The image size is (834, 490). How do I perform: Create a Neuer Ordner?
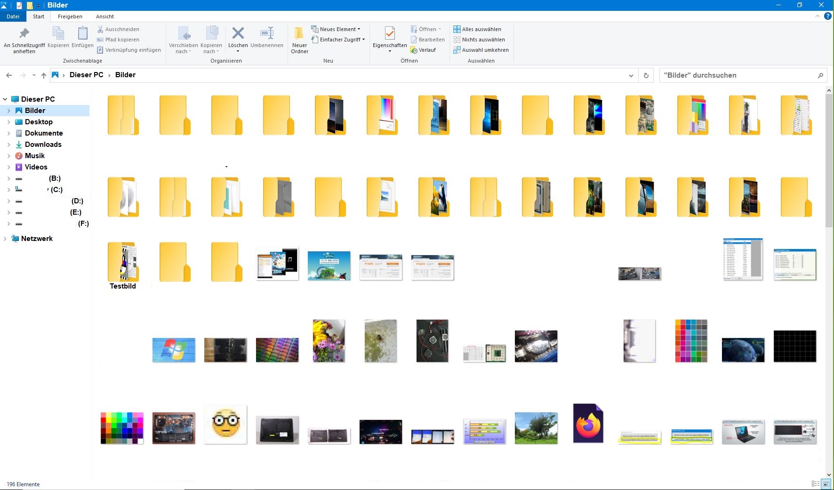pyautogui.click(x=299, y=40)
